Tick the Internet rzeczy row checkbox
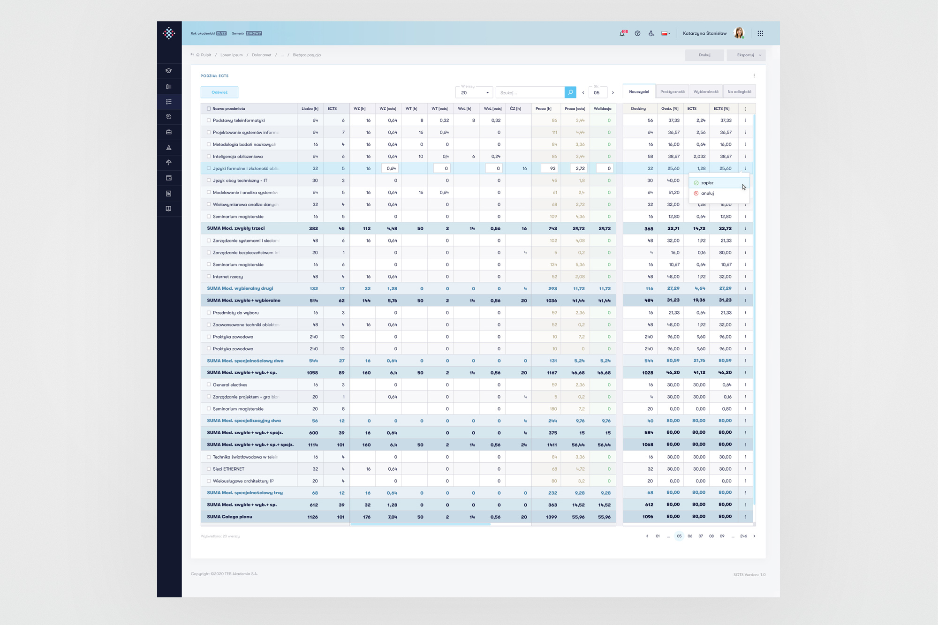 [x=209, y=277]
